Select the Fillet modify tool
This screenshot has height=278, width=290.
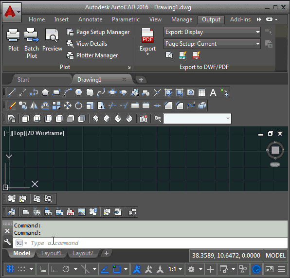point(180,105)
